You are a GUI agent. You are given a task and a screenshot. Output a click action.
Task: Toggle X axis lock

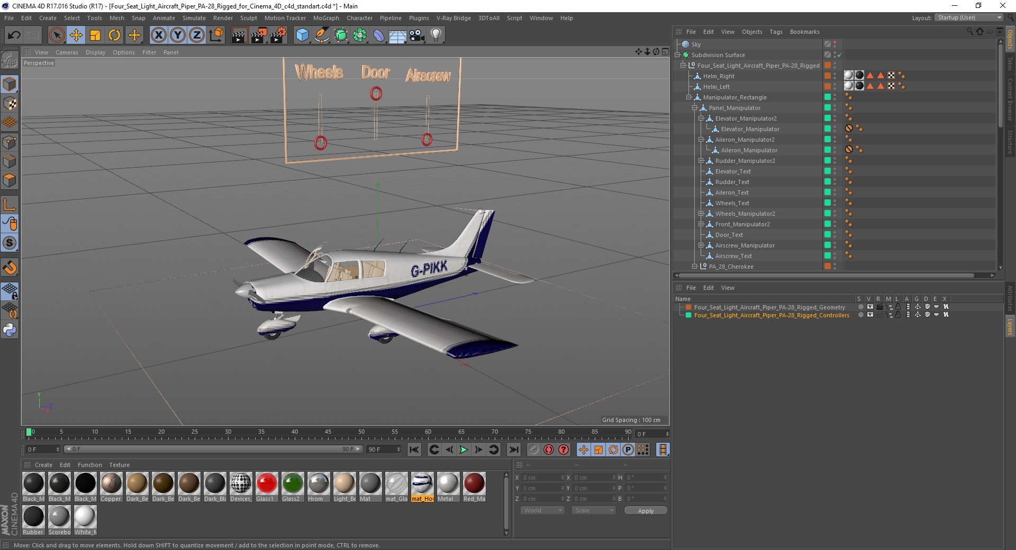point(158,35)
